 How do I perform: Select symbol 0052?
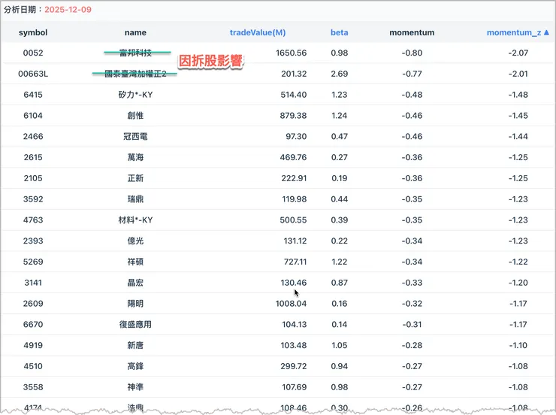[33, 53]
